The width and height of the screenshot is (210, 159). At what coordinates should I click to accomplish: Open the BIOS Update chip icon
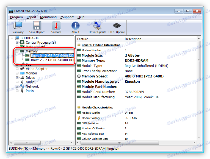117,26
